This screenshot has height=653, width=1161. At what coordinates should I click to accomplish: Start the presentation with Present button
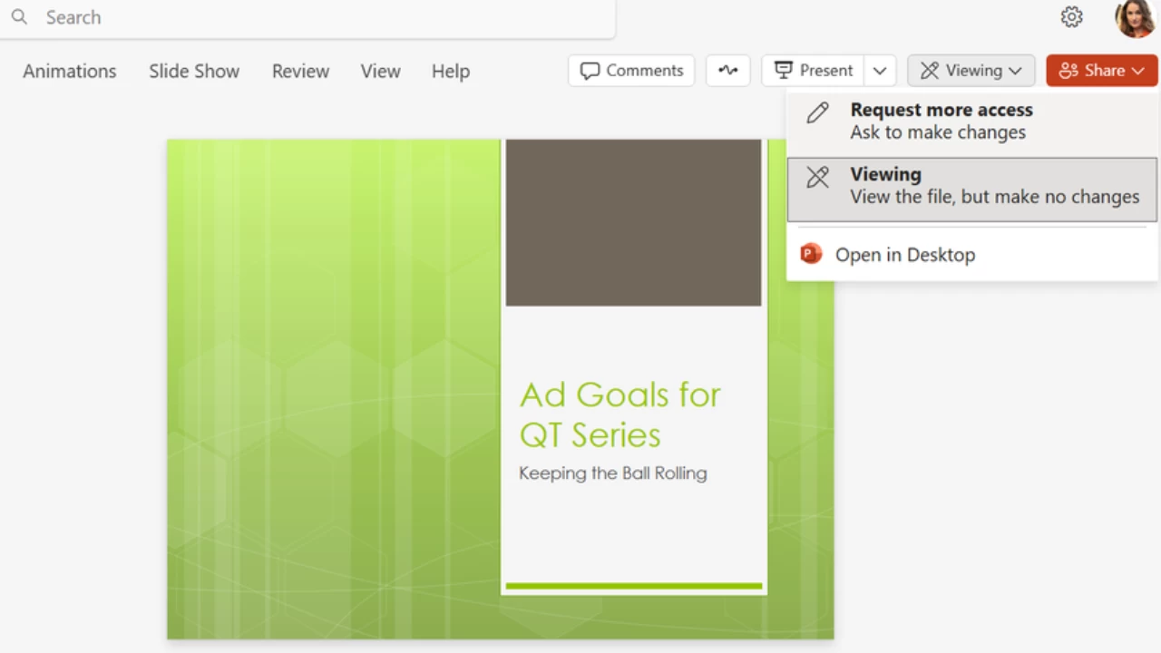(x=813, y=71)
